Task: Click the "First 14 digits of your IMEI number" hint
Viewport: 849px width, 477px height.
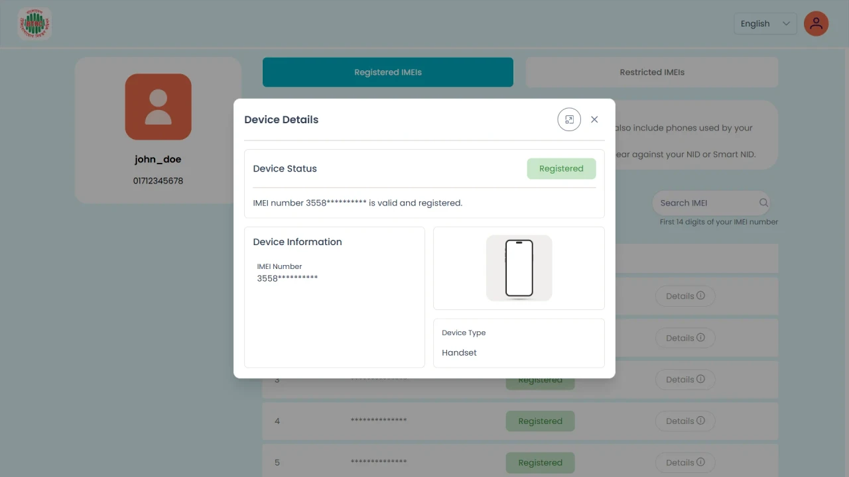Action: coord(719,222)
